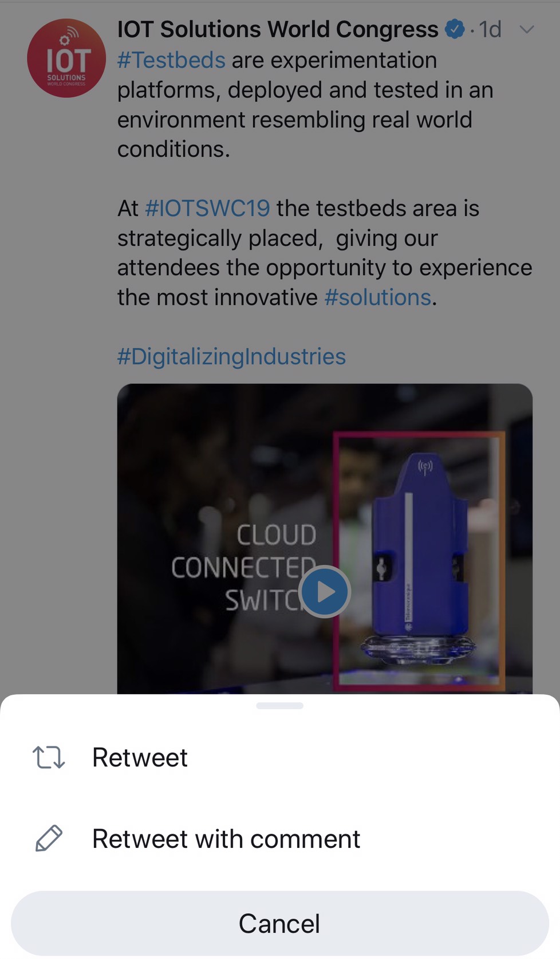Viewport: 560px width, 959px height.
Task: Open the #DigitalizingIndustries hashtag
Action: [231, 356]
